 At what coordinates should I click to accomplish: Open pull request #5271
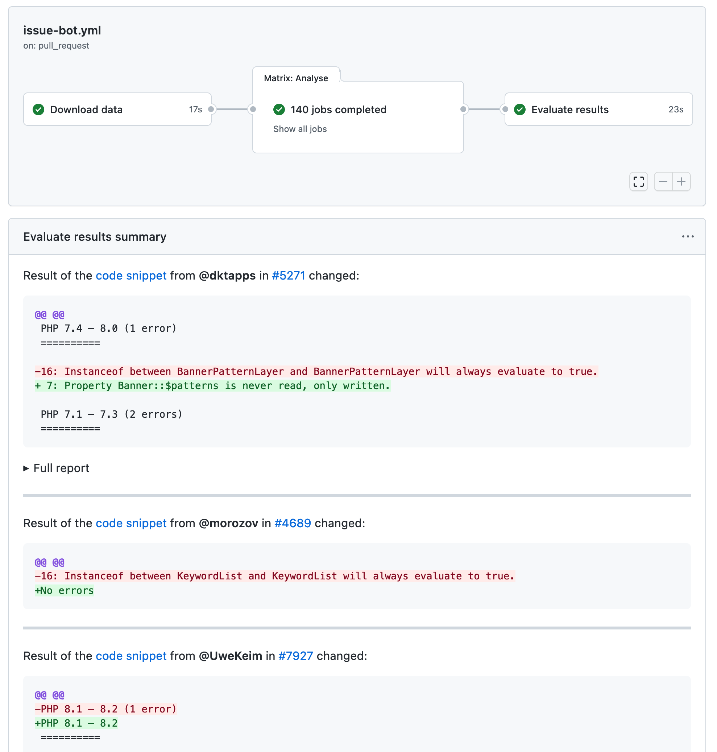click(288, 275)
